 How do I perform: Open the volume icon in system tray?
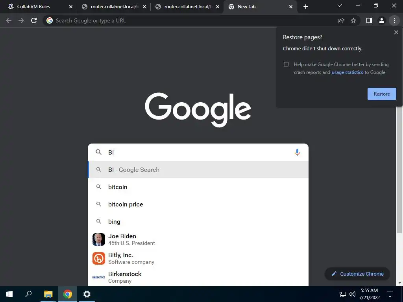pyautogui.click(x=352, y=294)
